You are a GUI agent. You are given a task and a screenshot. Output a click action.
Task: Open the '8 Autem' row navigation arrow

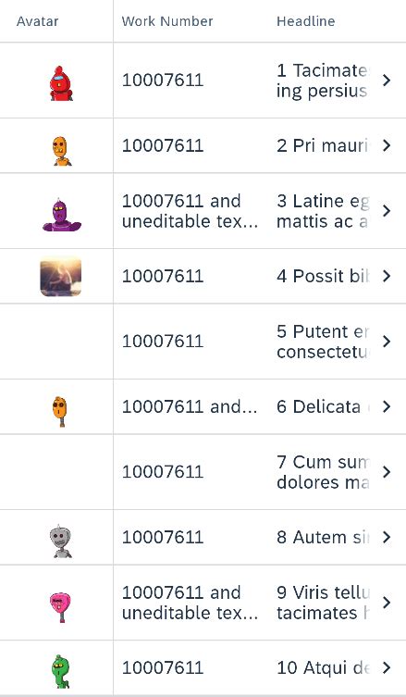coord(387,537)
